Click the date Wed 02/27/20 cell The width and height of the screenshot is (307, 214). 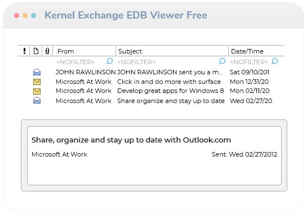(251, 101)
